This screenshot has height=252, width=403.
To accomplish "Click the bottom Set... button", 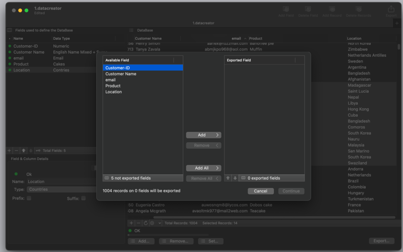I will point(211,241).
